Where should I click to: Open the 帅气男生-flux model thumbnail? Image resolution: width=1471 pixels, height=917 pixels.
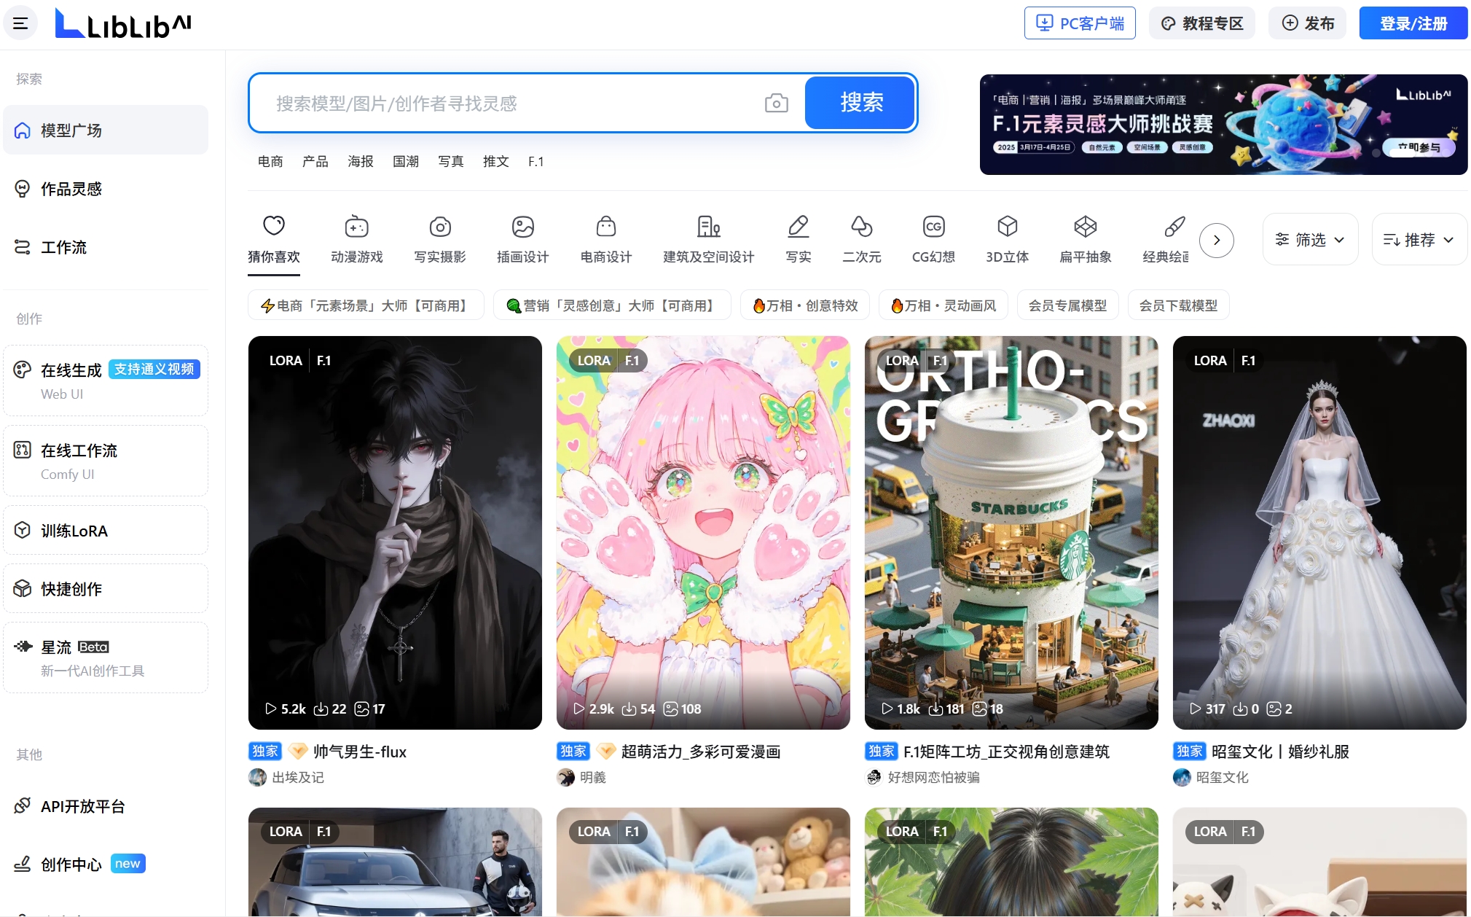click(395, 533)
